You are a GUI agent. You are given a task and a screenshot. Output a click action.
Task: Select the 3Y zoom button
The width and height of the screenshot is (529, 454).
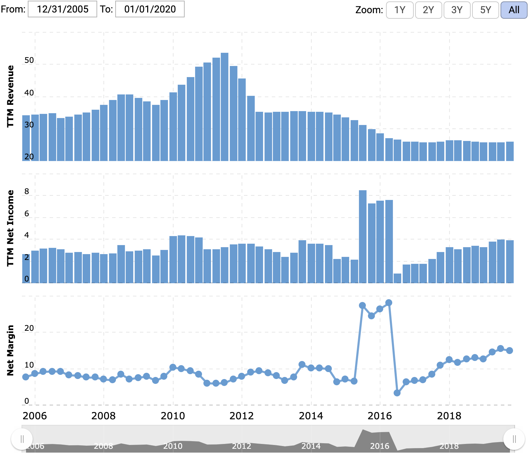click(x=457, y=10)
